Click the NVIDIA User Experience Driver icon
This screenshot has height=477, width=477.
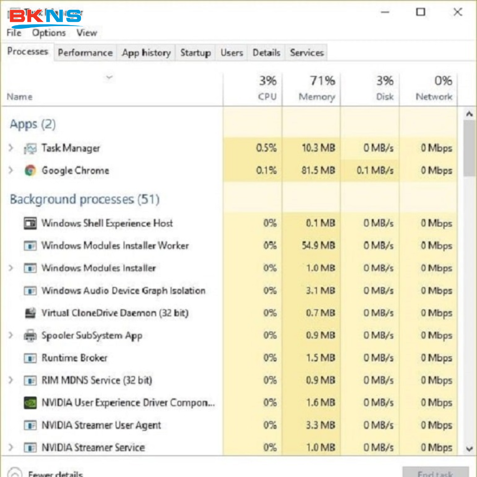click(30, 402)
